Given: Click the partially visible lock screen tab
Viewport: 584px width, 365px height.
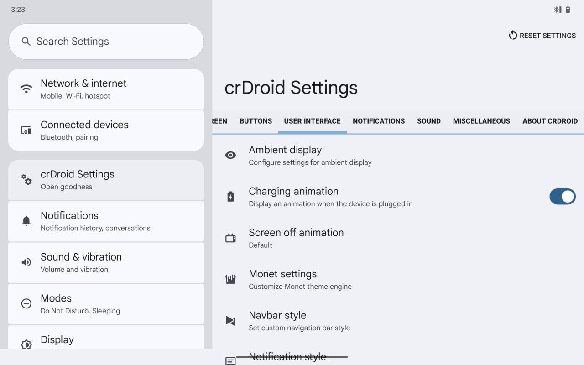Looking at the screenshot, I should [x=220, y=121].
